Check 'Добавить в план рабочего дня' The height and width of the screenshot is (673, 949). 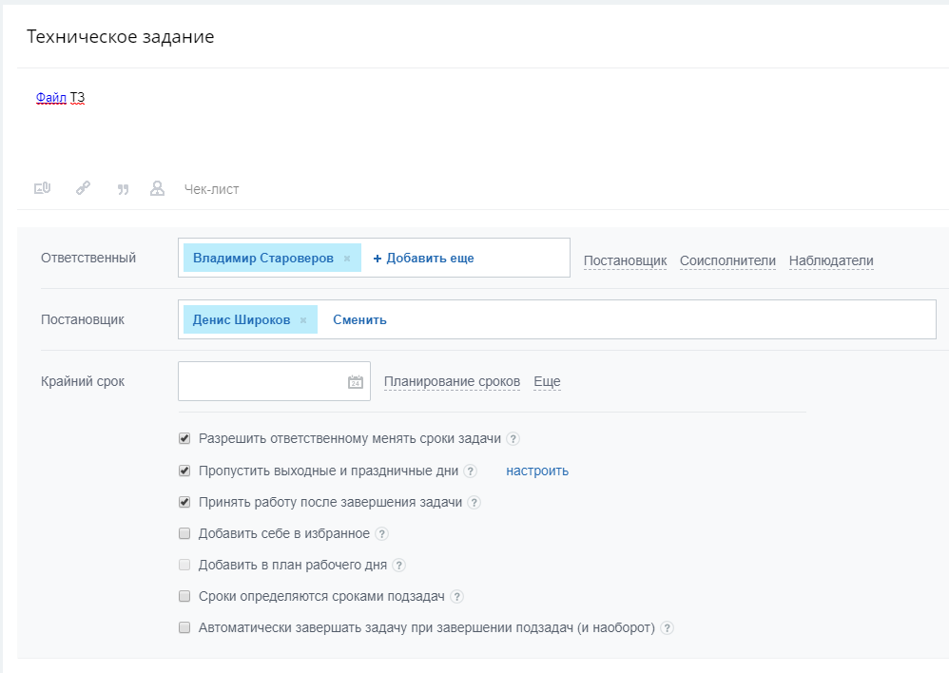tap(184, 566)
